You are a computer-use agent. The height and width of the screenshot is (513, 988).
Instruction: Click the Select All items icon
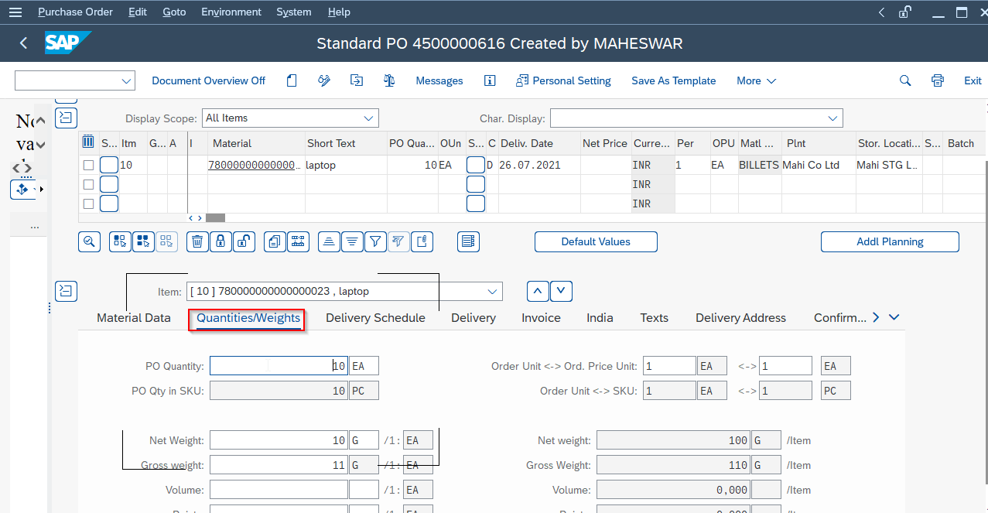(120, 241)
